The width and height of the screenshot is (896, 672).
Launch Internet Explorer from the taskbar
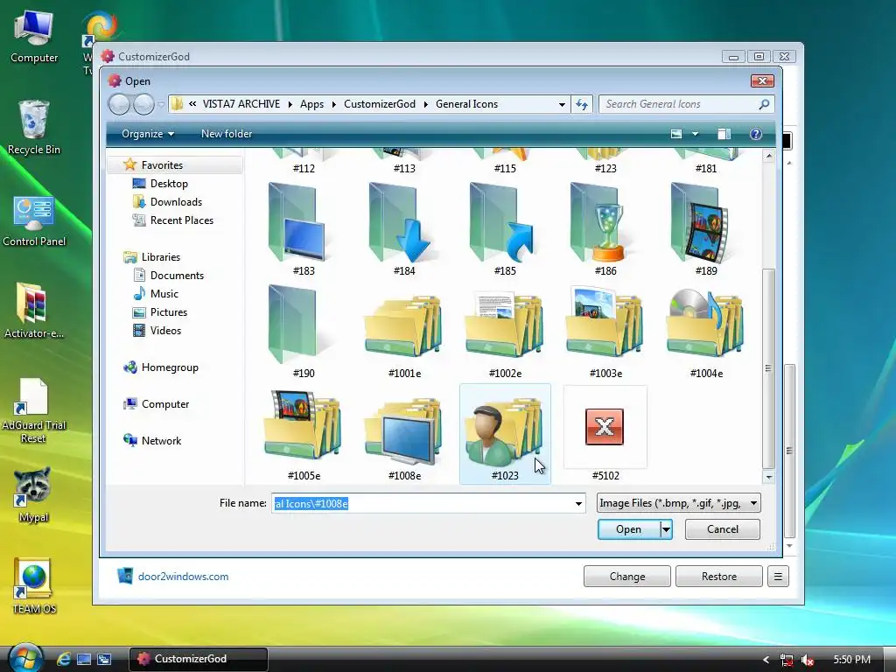pyautogui.click(x=63, y=659)
